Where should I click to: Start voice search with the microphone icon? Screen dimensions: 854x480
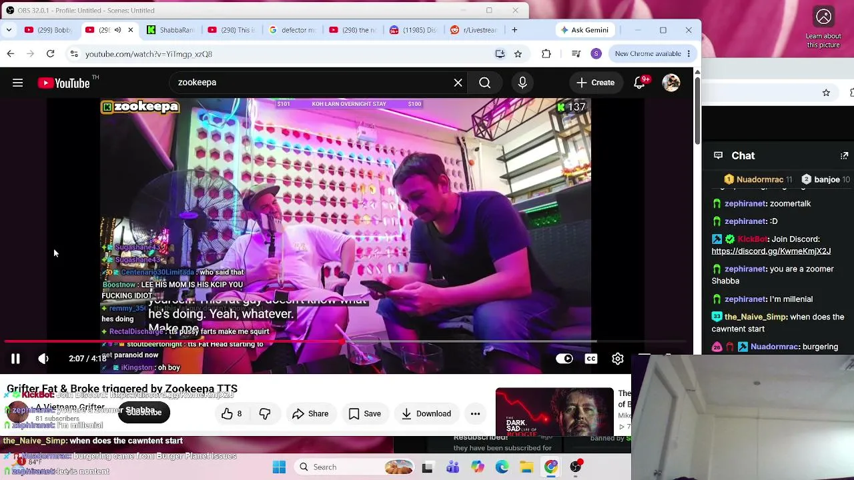click(x=522, y=83)
